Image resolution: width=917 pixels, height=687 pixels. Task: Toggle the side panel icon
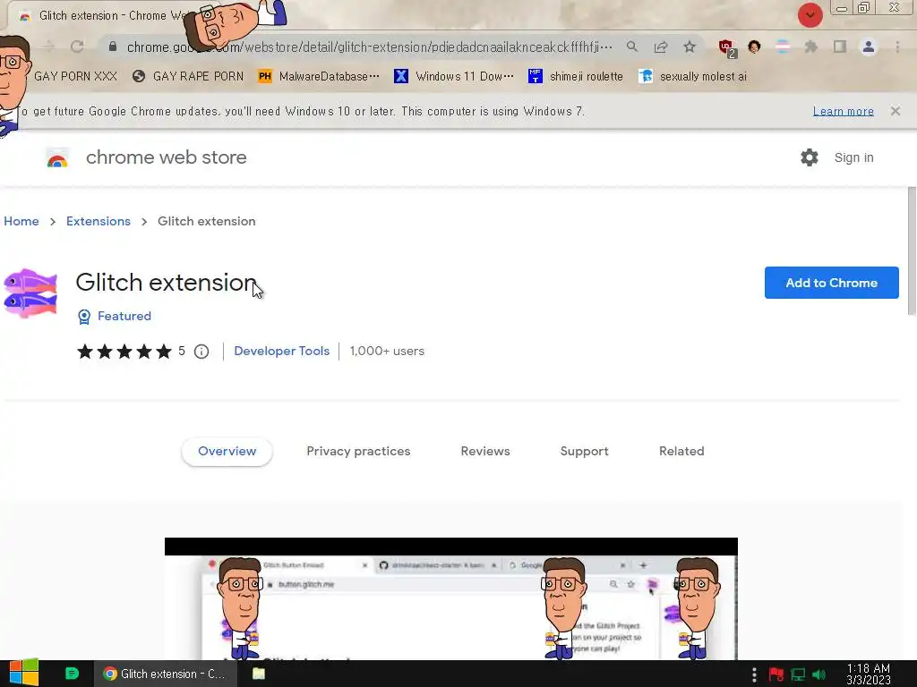(840, 47)
